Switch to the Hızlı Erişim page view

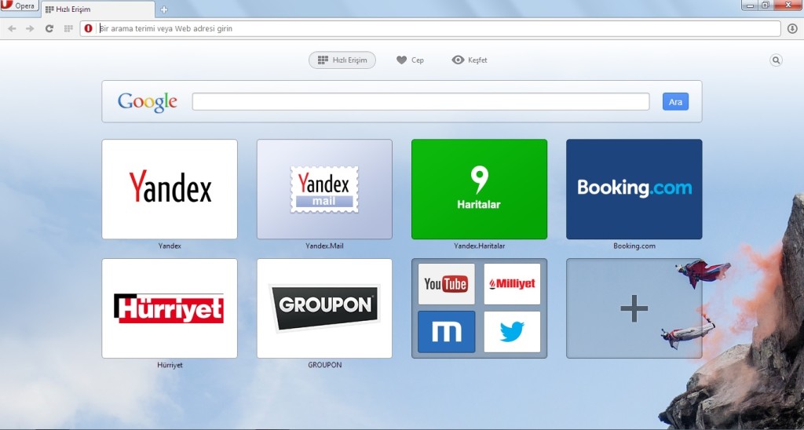[x=342, y=60]
